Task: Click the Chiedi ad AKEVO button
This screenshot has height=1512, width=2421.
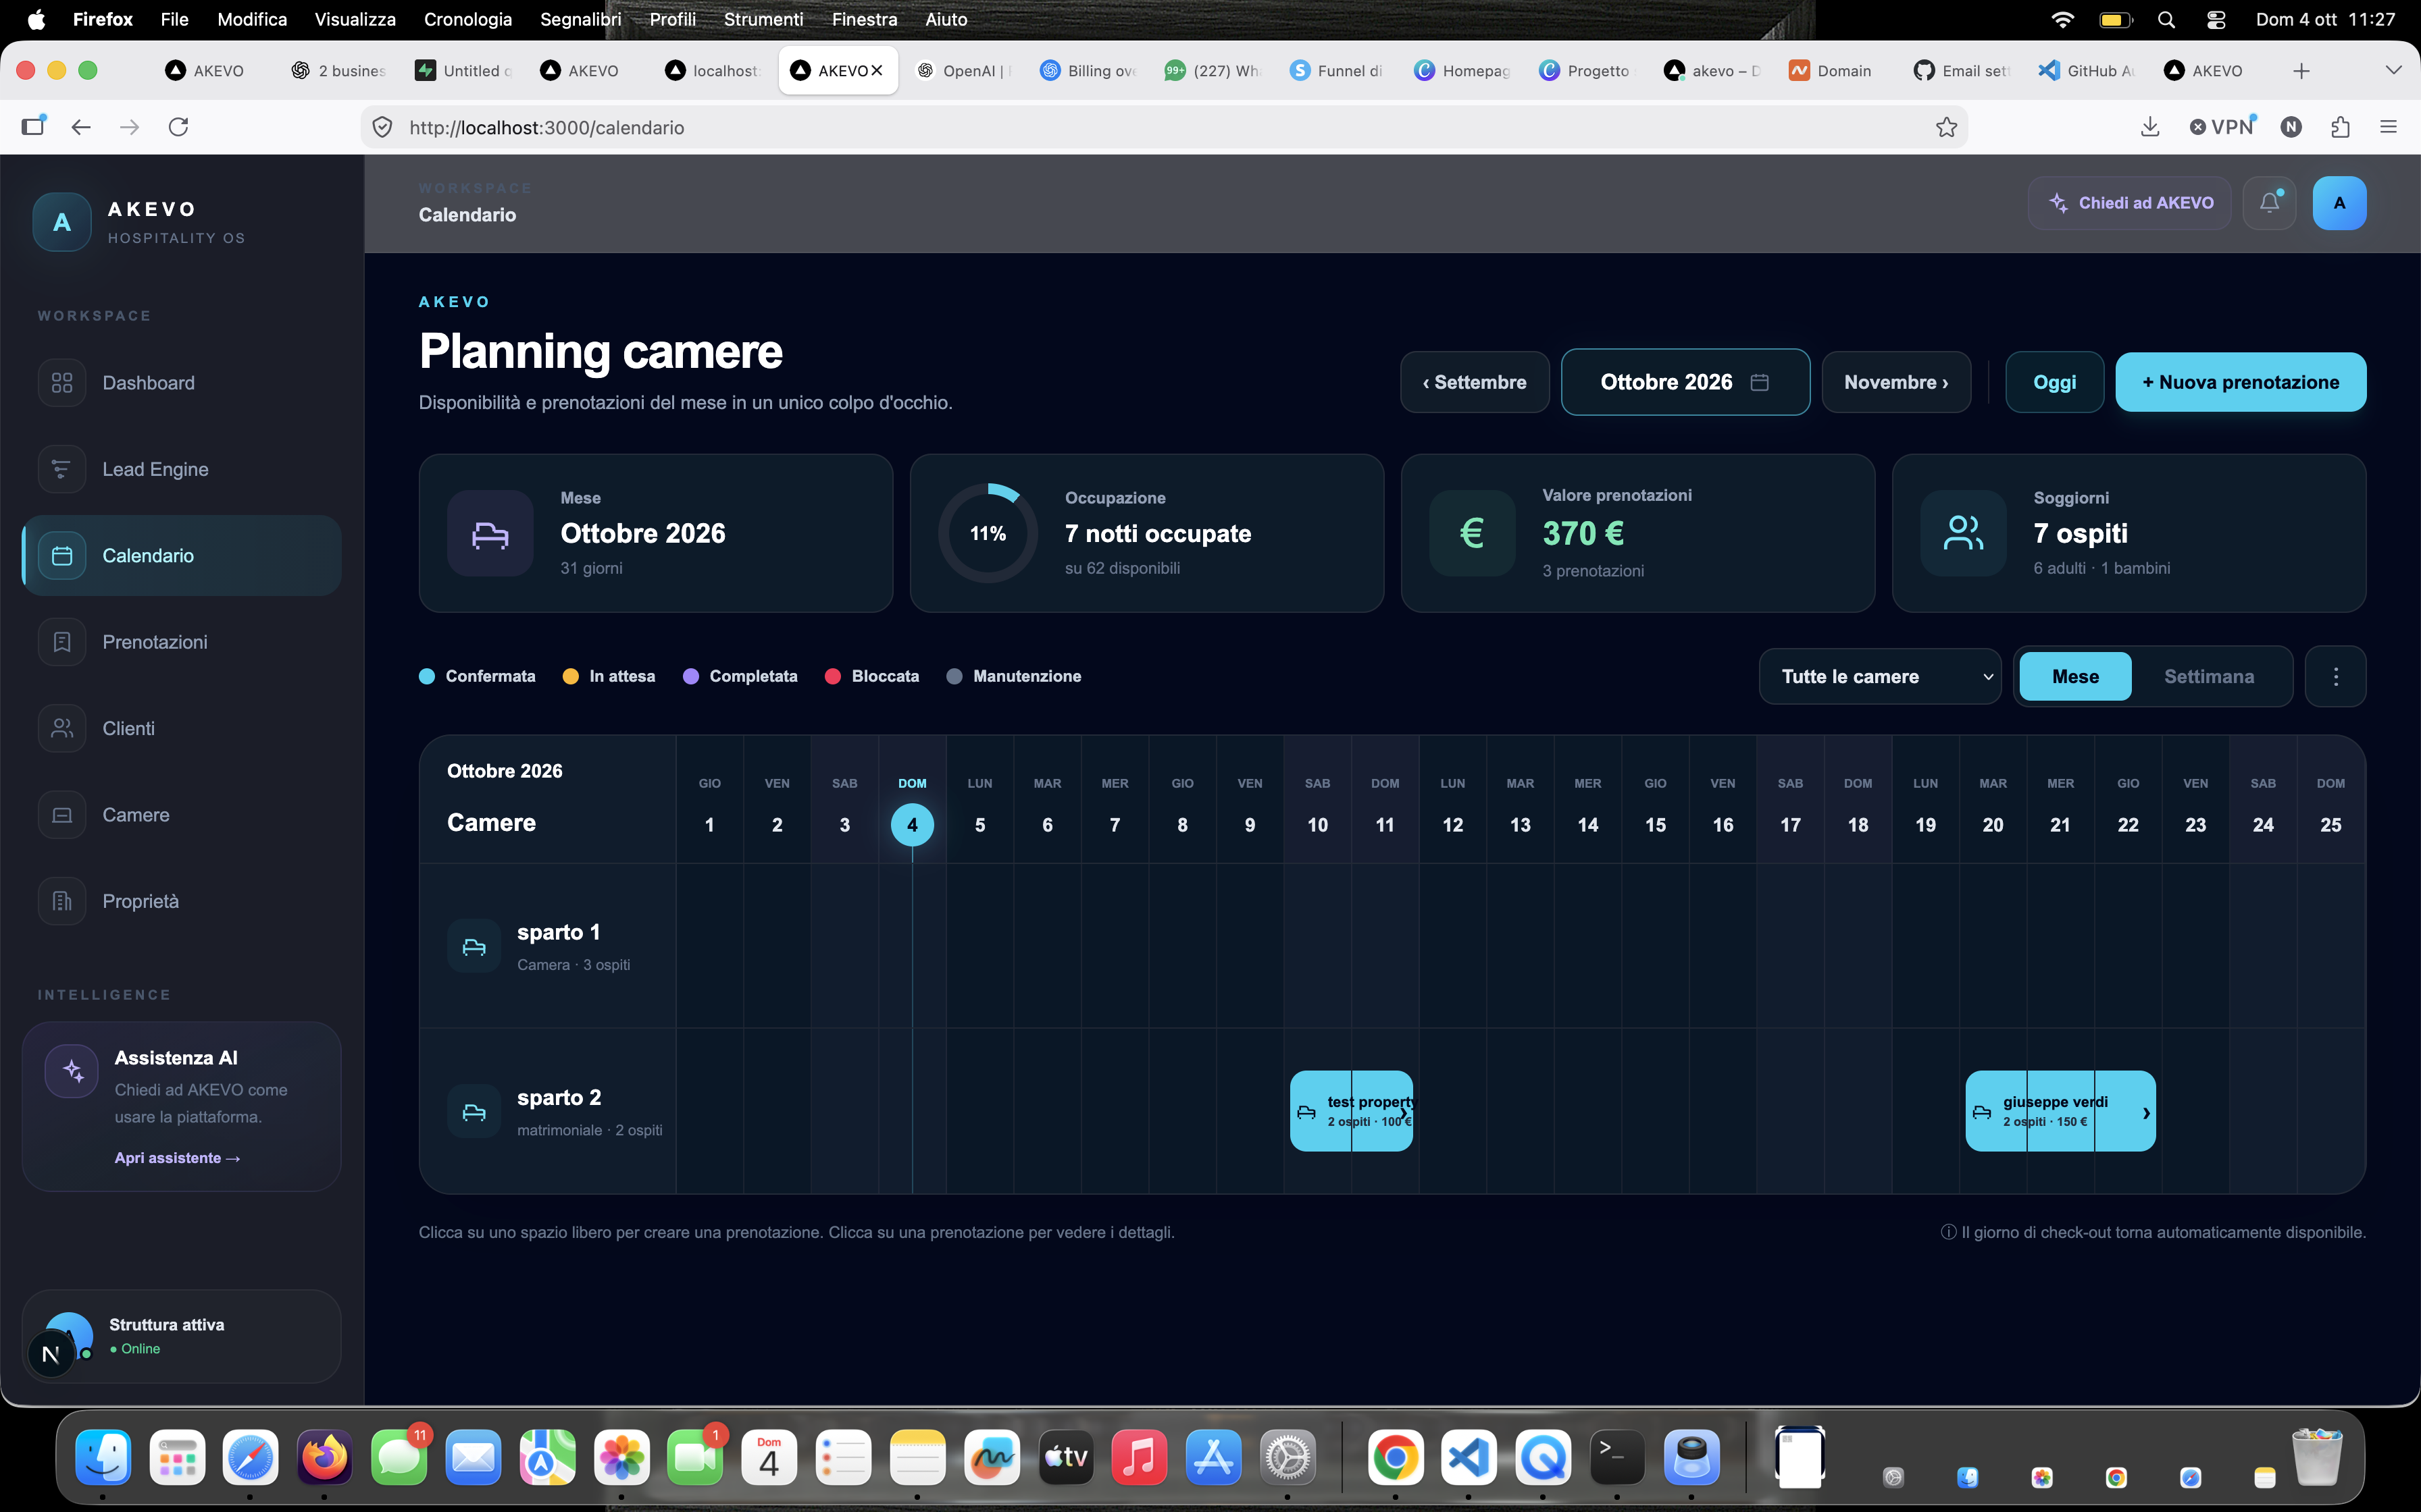Action: pos(2130,203)
